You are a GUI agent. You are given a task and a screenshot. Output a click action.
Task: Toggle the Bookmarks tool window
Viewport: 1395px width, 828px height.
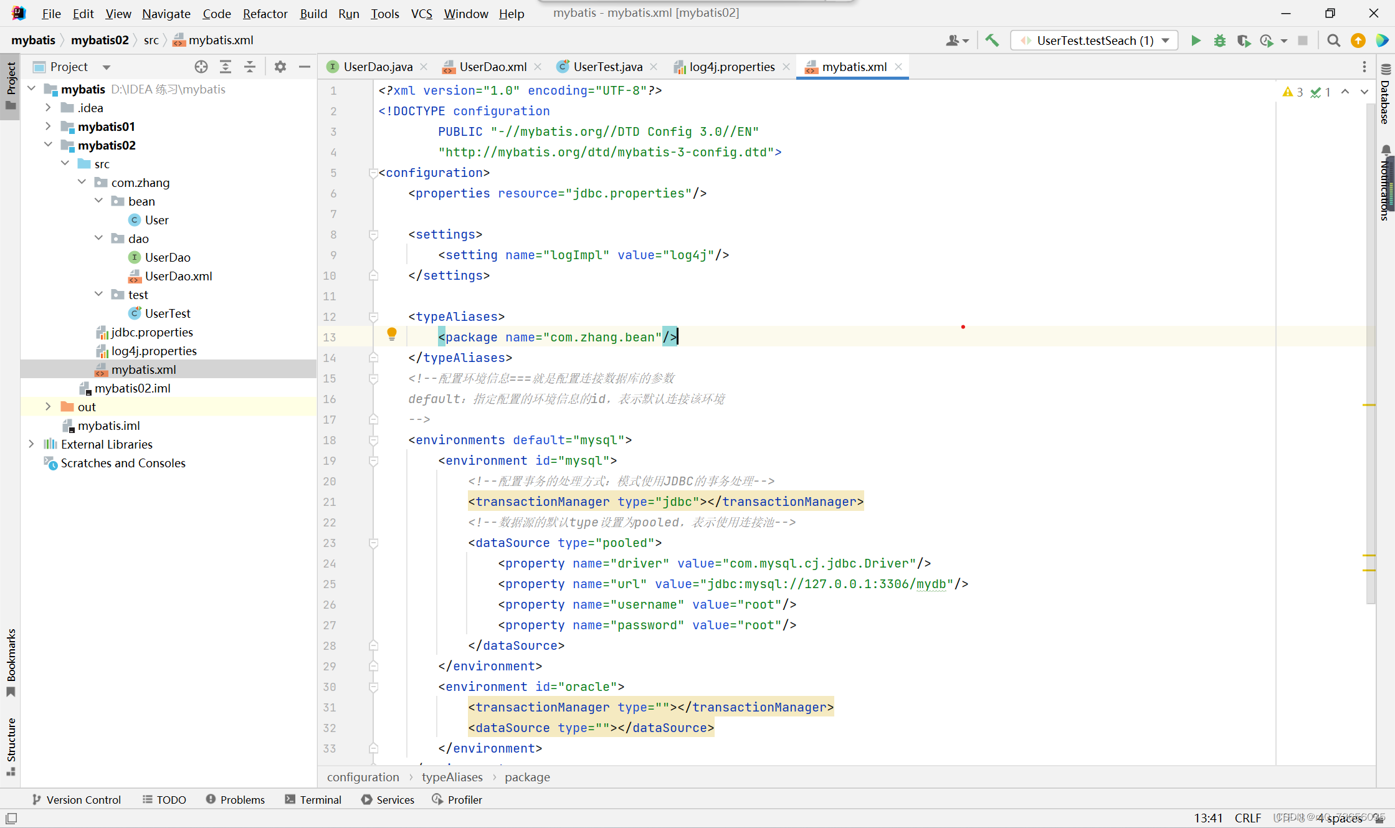[x=11, y=662]
